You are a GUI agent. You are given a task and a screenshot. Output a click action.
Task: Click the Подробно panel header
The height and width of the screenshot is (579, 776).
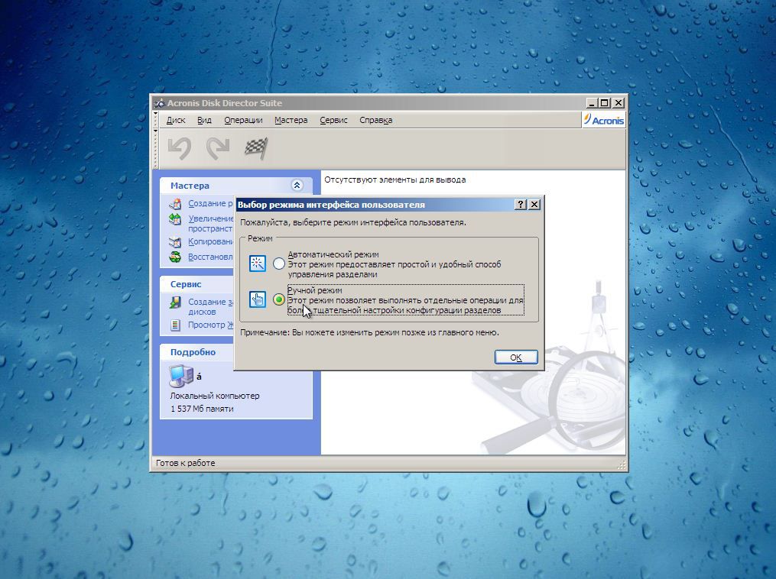(193, 352)
